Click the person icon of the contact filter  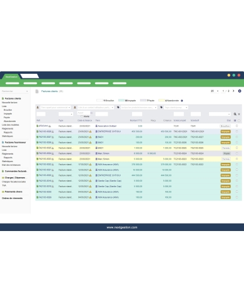click(x=75, y=107)
